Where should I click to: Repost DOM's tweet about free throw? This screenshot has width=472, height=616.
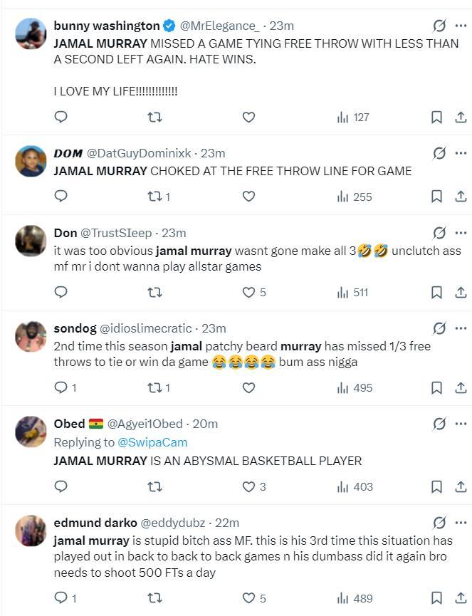pyautogui.click(x=154, y=197)
